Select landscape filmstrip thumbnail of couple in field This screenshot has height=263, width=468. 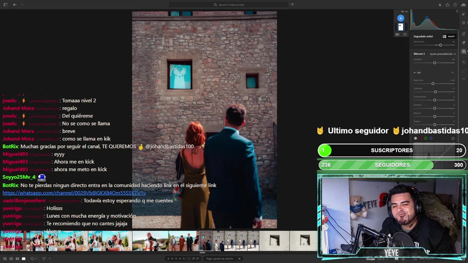[x=150, y=241]
